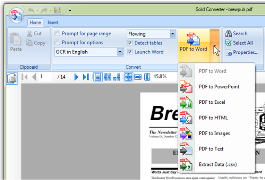Click the greyed PDF to Word menu entry

217,71
